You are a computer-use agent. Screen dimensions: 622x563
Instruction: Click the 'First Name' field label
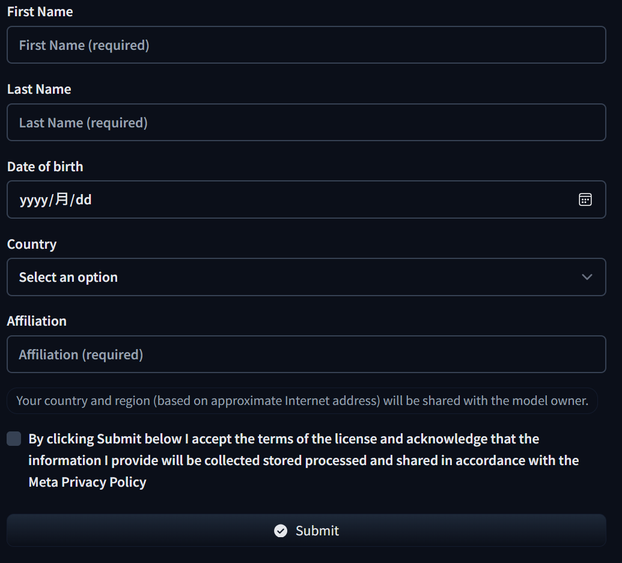click(x=40, y=11)
